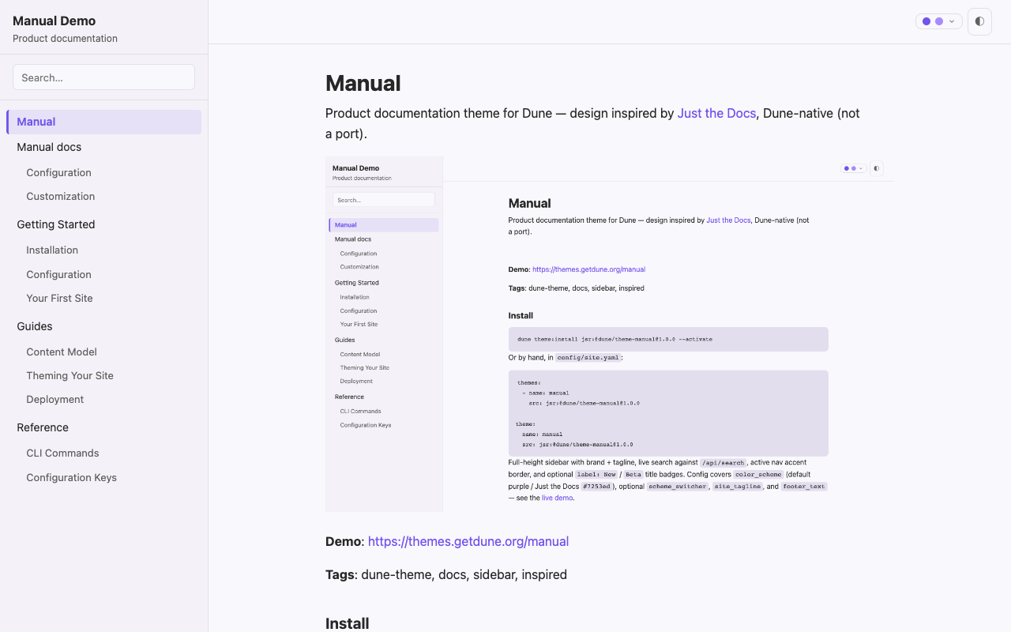This screenshot has height=632, width=1011.
Task: Click the Search input field
Action: 103,77
